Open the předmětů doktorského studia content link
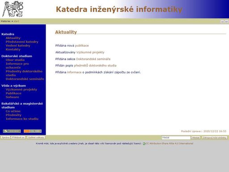This screenshot has width=229, height=172. 95,65
